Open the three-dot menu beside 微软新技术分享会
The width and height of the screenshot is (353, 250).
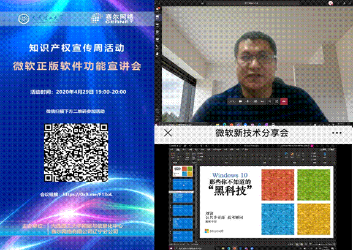[337, 133]
